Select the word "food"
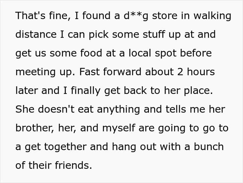Viewport: 243px width, 183px height. click(x=91, y=53)
